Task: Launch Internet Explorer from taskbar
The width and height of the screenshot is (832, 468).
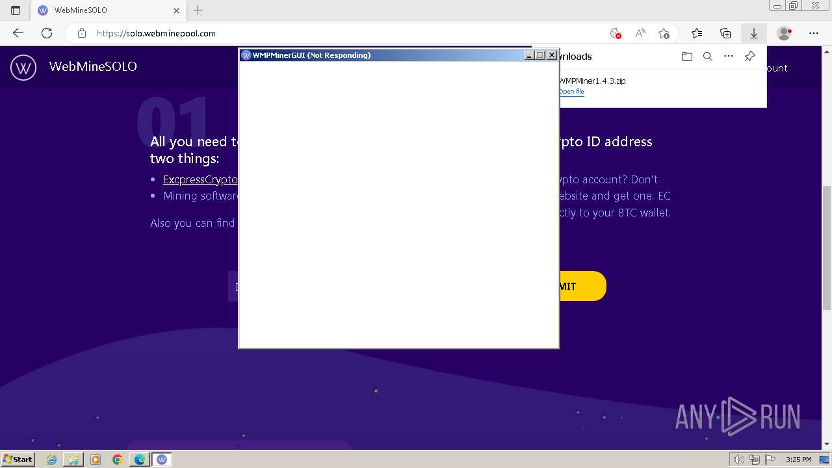Action: coord(52,460)
